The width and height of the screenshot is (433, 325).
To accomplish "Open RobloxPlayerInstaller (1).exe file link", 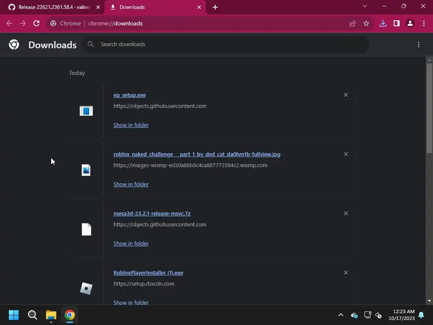I will click(148, 273).
